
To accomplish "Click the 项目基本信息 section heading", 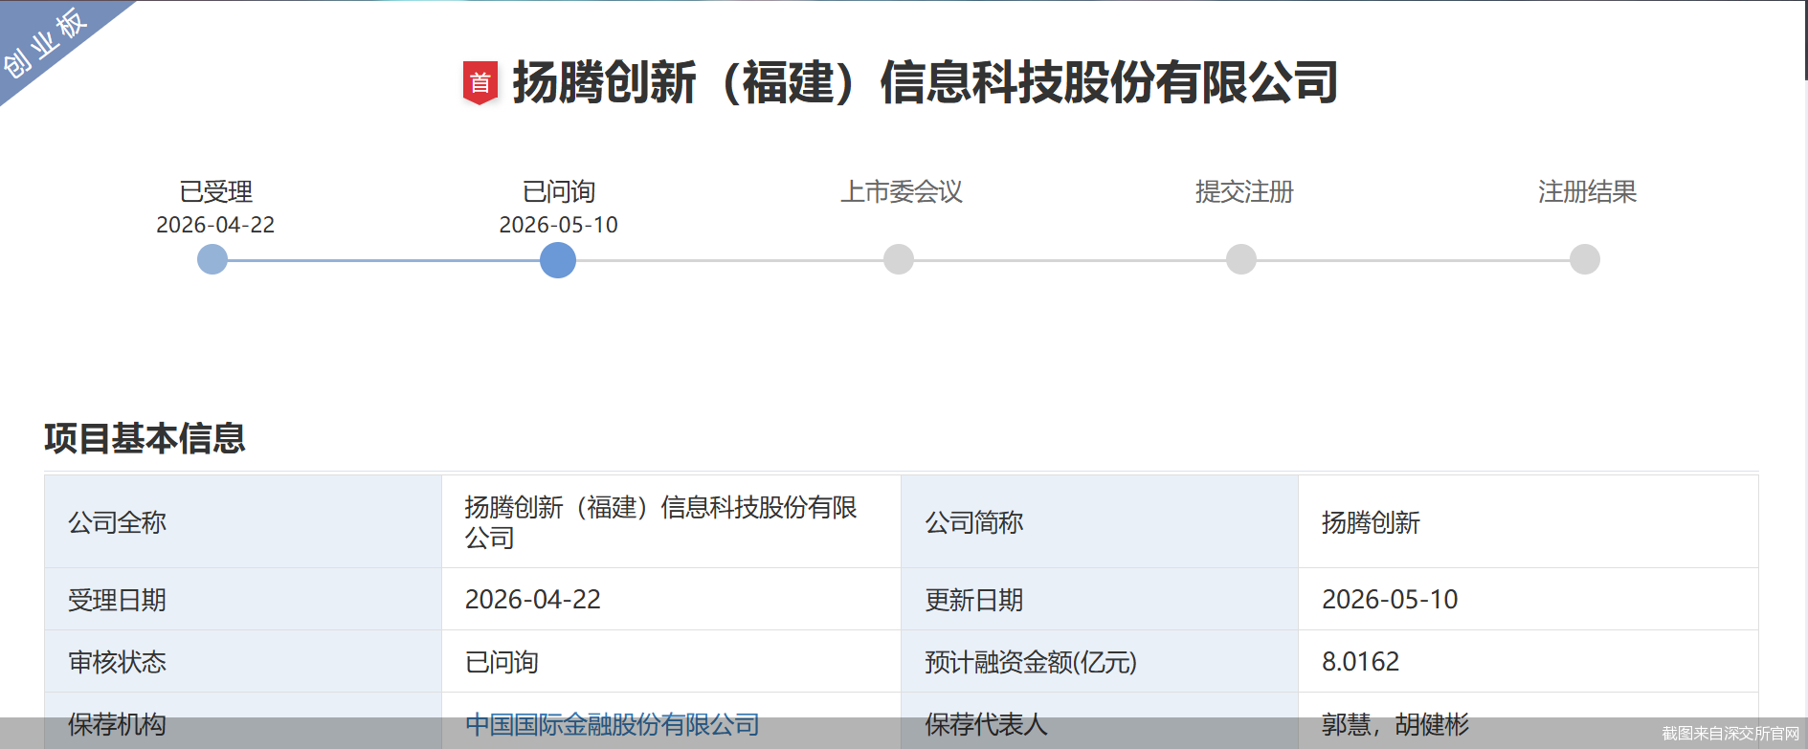I will point(145,438).
